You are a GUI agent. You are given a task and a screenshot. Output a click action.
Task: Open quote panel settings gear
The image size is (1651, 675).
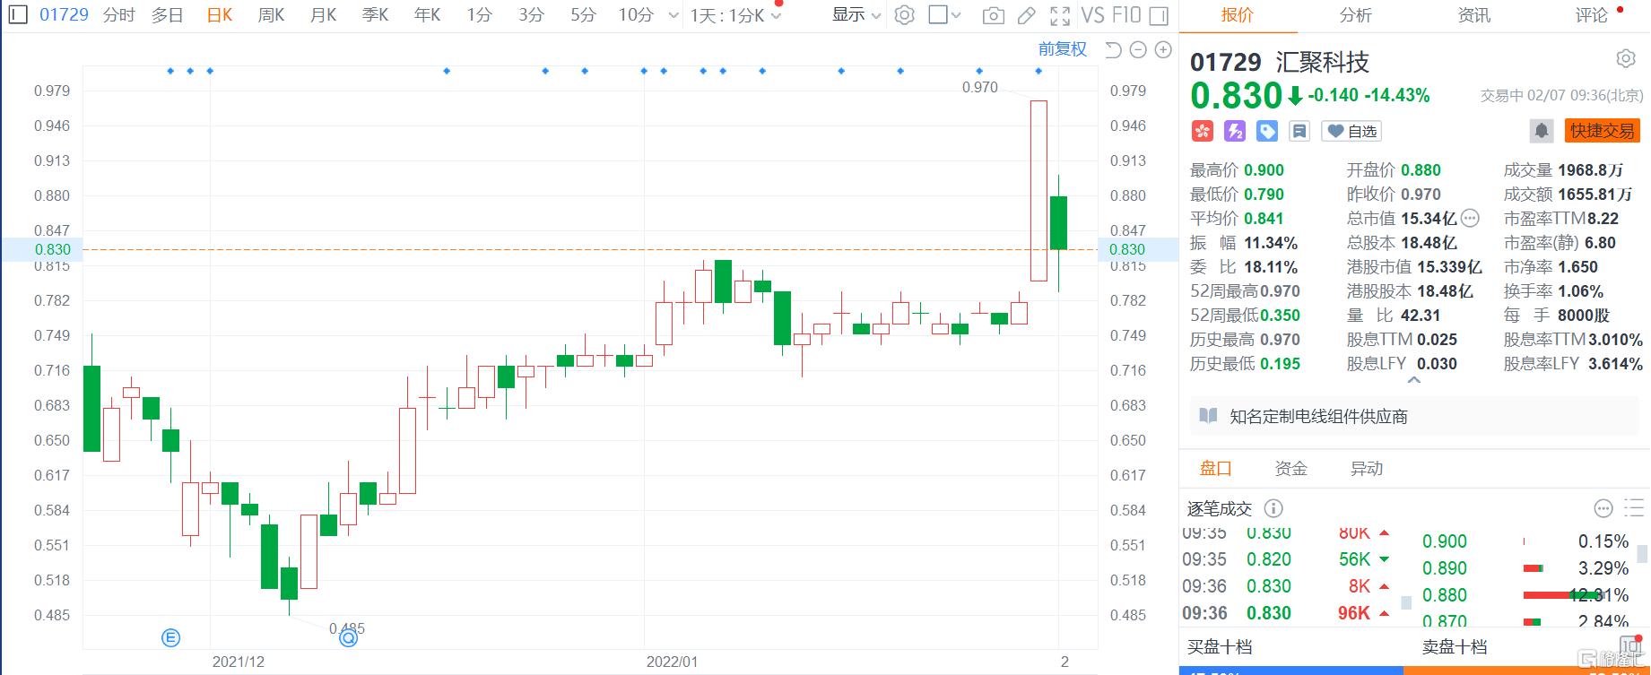[1625, 59]
